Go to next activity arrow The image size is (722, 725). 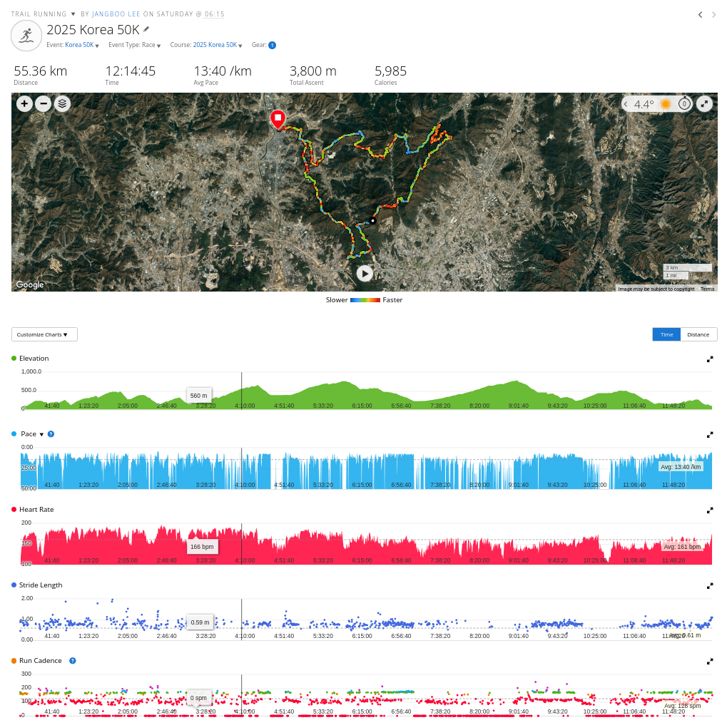click(713, 15)
